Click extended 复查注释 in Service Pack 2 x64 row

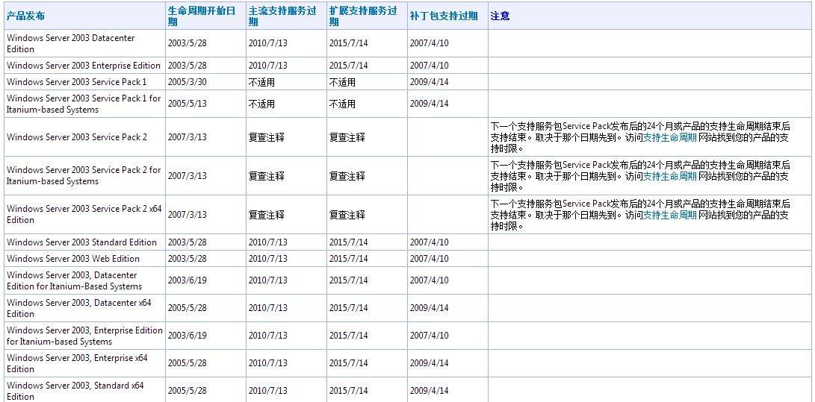tap(347, 215)
